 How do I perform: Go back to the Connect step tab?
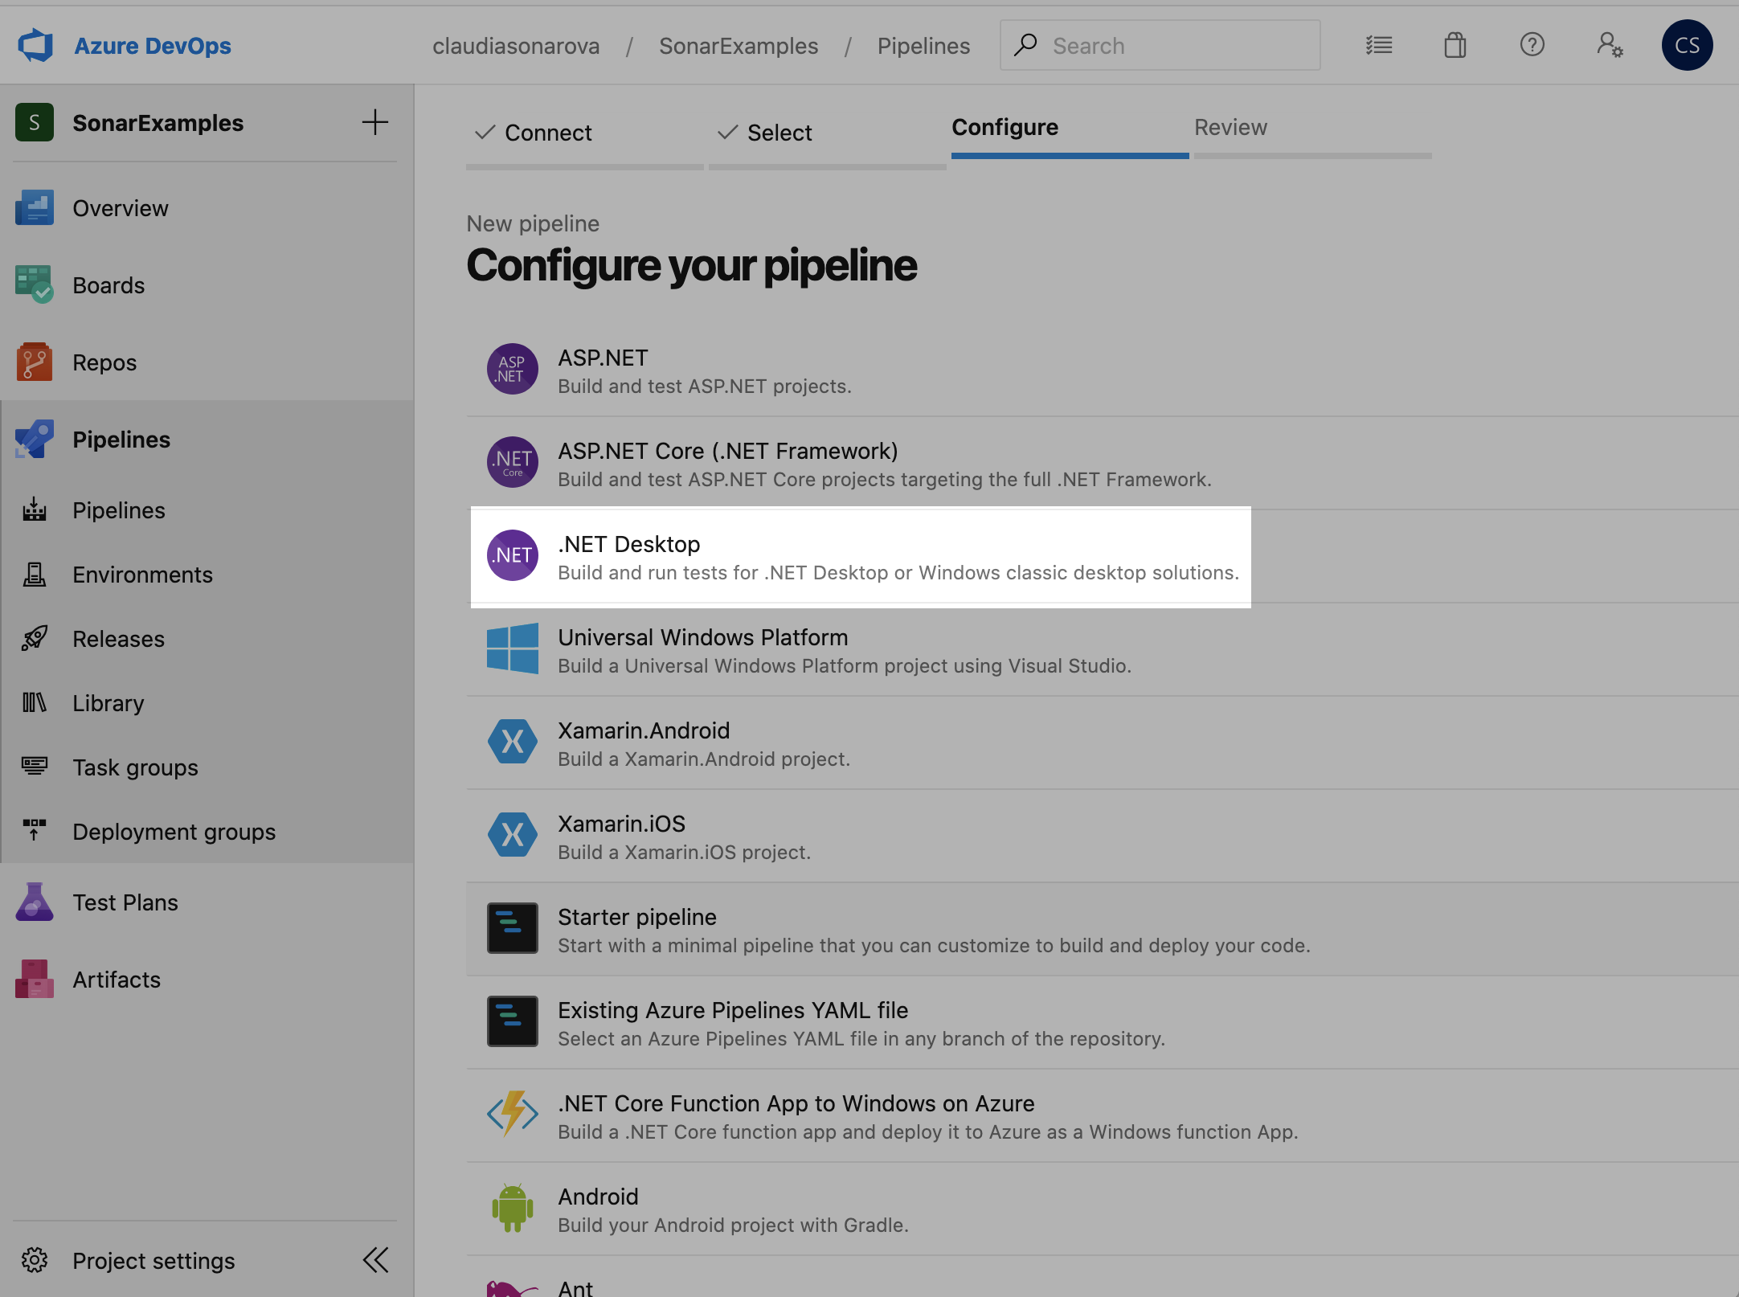[585, 133]
